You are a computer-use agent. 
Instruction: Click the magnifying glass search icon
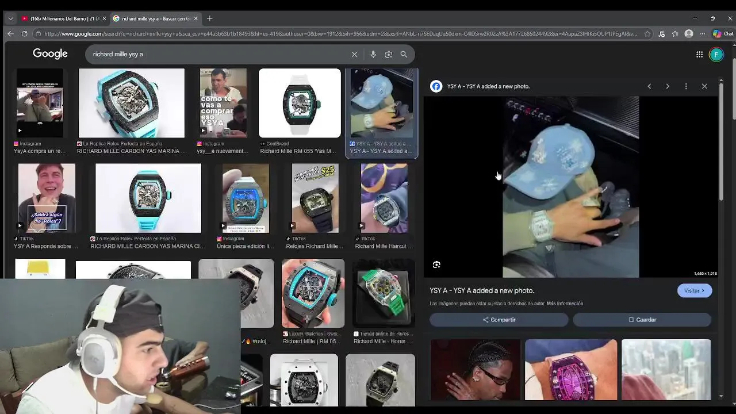[404, 54]
